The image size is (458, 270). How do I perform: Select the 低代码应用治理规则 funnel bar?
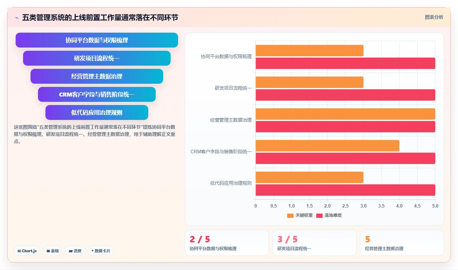[97, 112]
